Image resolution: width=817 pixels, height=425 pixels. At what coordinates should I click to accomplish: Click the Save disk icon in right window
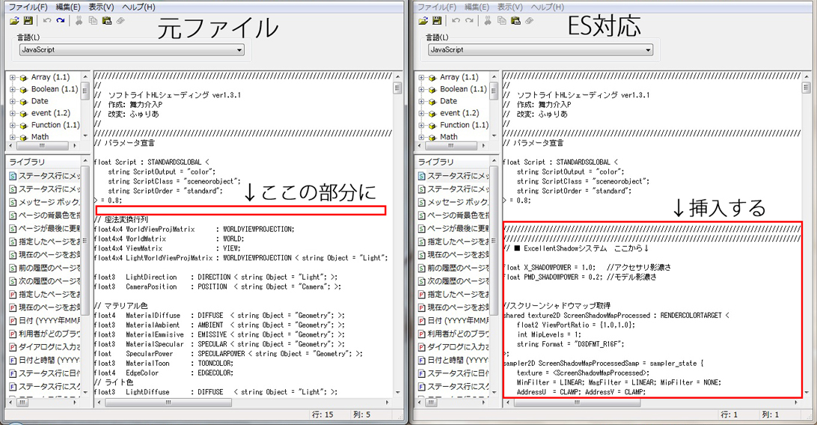437,21
